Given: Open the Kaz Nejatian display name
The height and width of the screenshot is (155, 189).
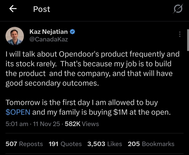Looking at the screenshot, I should coord(48,32).
